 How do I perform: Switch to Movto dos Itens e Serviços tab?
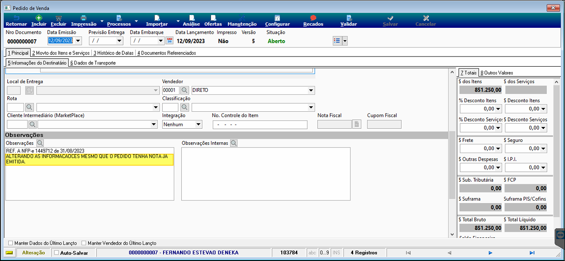[x=61, y=53]
